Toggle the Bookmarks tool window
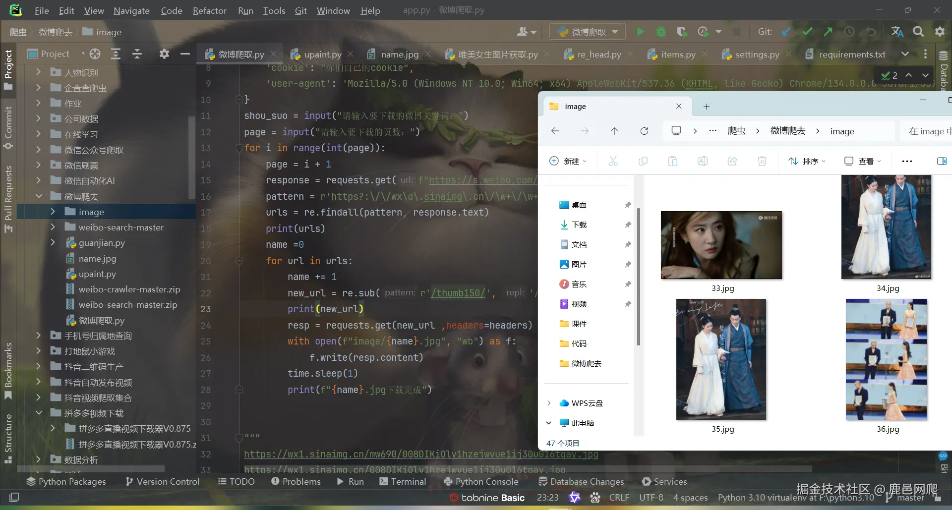The image size is (952, 510). pos(8,371)
